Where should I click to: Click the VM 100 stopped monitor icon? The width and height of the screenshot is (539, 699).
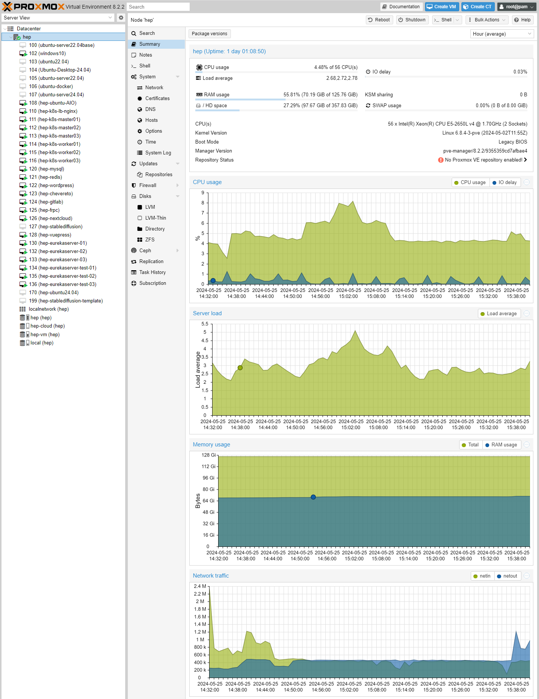[23, 45]
